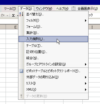Click the calendar icon beside 全画面表示
Screen dimensions: 100x104
click(74, 9)
